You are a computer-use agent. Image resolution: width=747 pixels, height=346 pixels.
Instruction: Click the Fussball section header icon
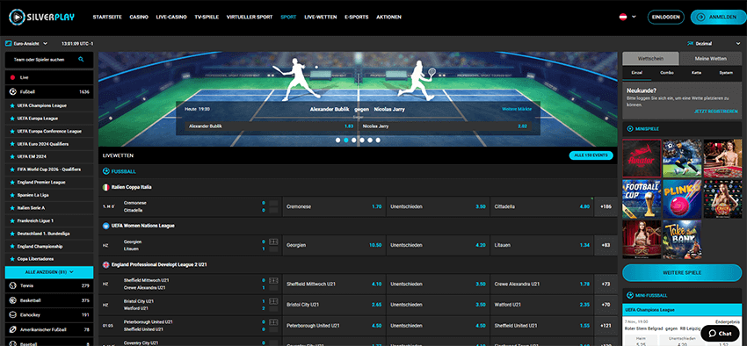coord(106,171)
